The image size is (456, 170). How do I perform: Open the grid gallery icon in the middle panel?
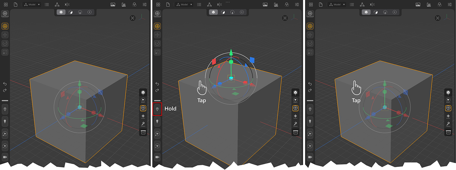158,5
